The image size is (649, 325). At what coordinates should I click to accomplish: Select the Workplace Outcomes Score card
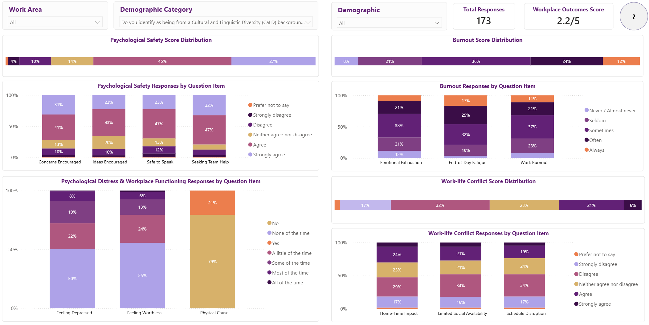tap(568, 16)
